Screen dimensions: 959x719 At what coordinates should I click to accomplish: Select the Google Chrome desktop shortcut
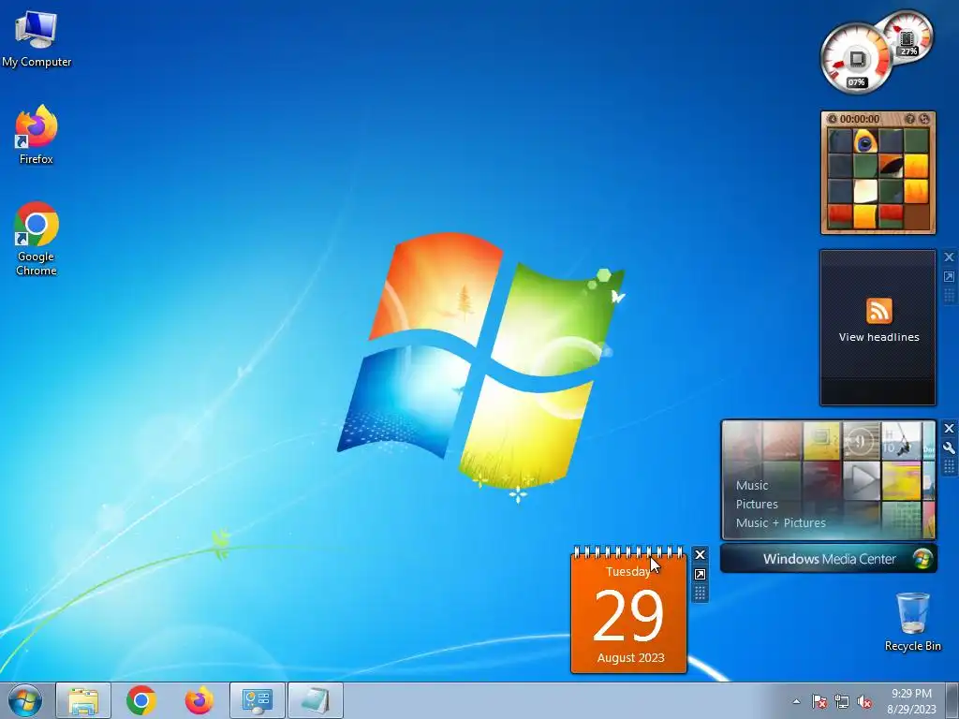[x=37, y=239]
